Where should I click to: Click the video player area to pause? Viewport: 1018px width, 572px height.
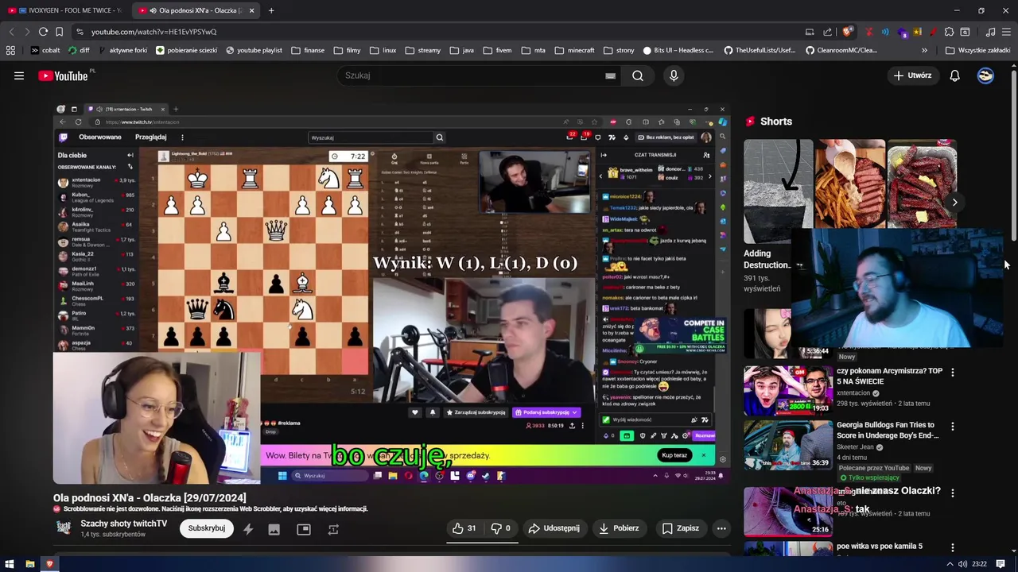[390, 294]
